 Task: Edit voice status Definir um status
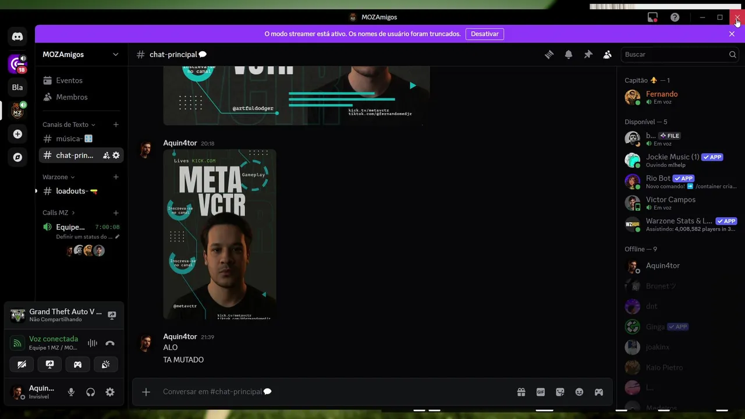[87, 237]
